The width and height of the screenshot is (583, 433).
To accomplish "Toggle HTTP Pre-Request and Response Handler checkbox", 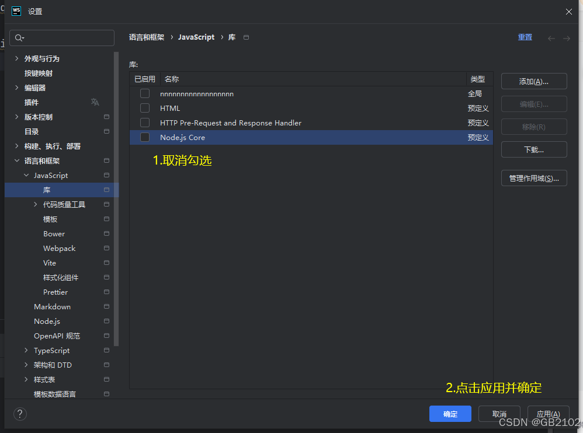I will 145,123.
